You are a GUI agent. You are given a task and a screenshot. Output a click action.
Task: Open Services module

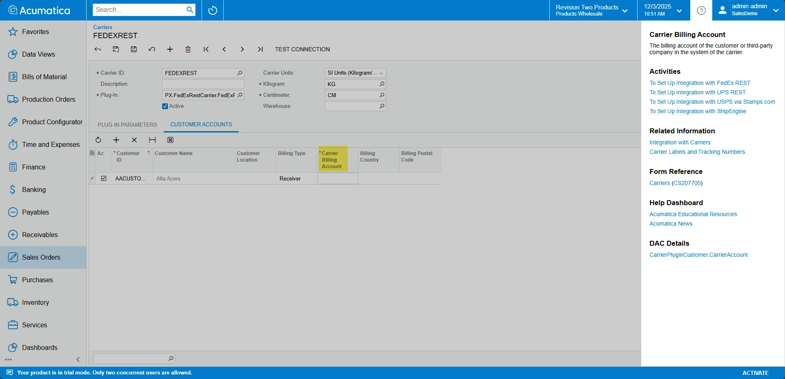tap(43, 325)
